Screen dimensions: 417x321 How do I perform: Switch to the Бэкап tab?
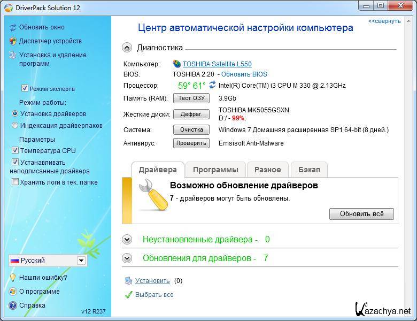point(308,170)
